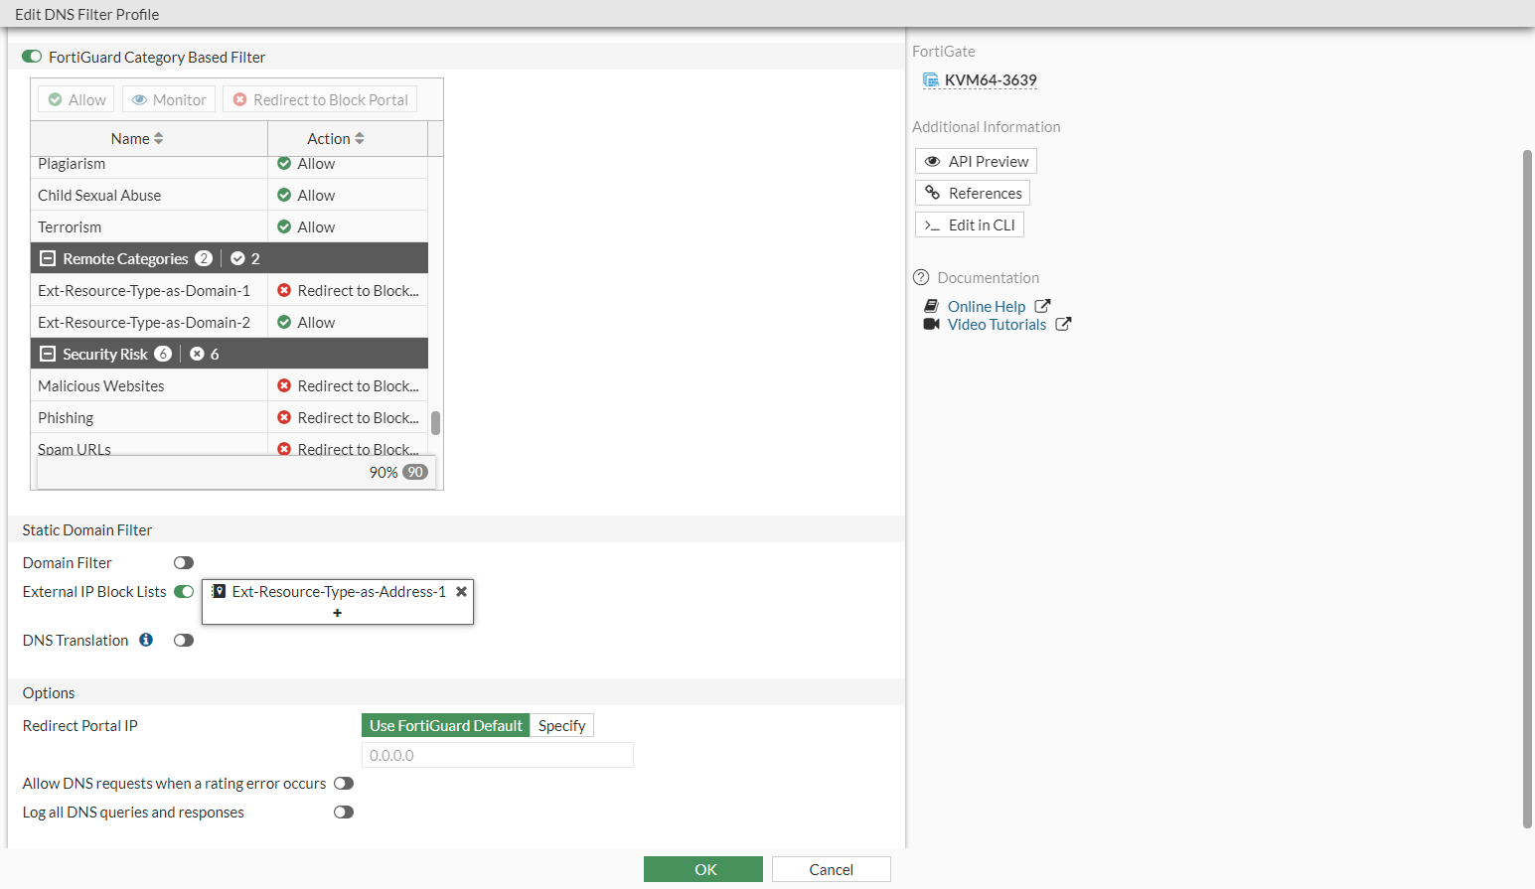The width and height of the screenshot is (1535, 889).
Task: Click the Allow status icon for Child Sexual Abuse
Action: tap(284, 195)
